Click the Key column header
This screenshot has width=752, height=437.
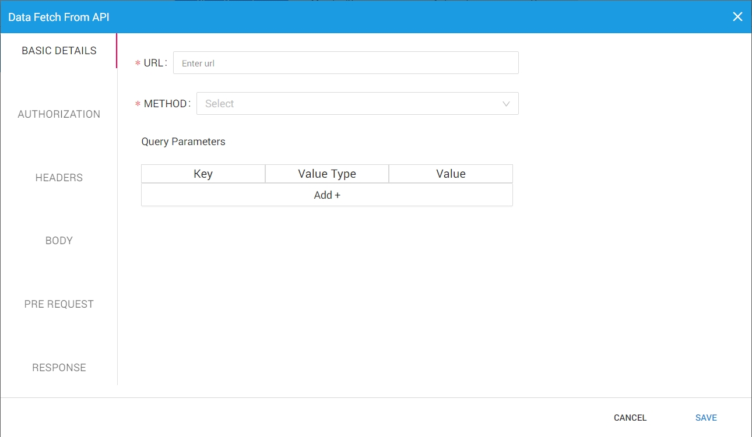(x=203, y=174)
